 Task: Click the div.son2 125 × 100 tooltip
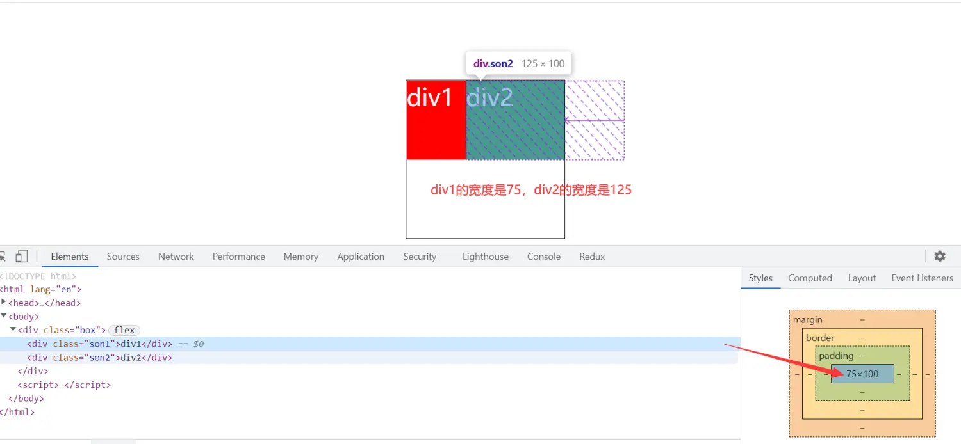[x=519, y=63]
